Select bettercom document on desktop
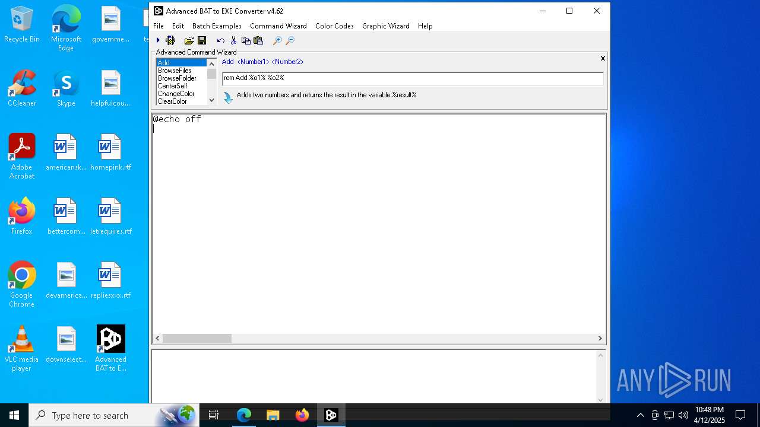Screen dimensions: 760x427 [x=66, y=217]
